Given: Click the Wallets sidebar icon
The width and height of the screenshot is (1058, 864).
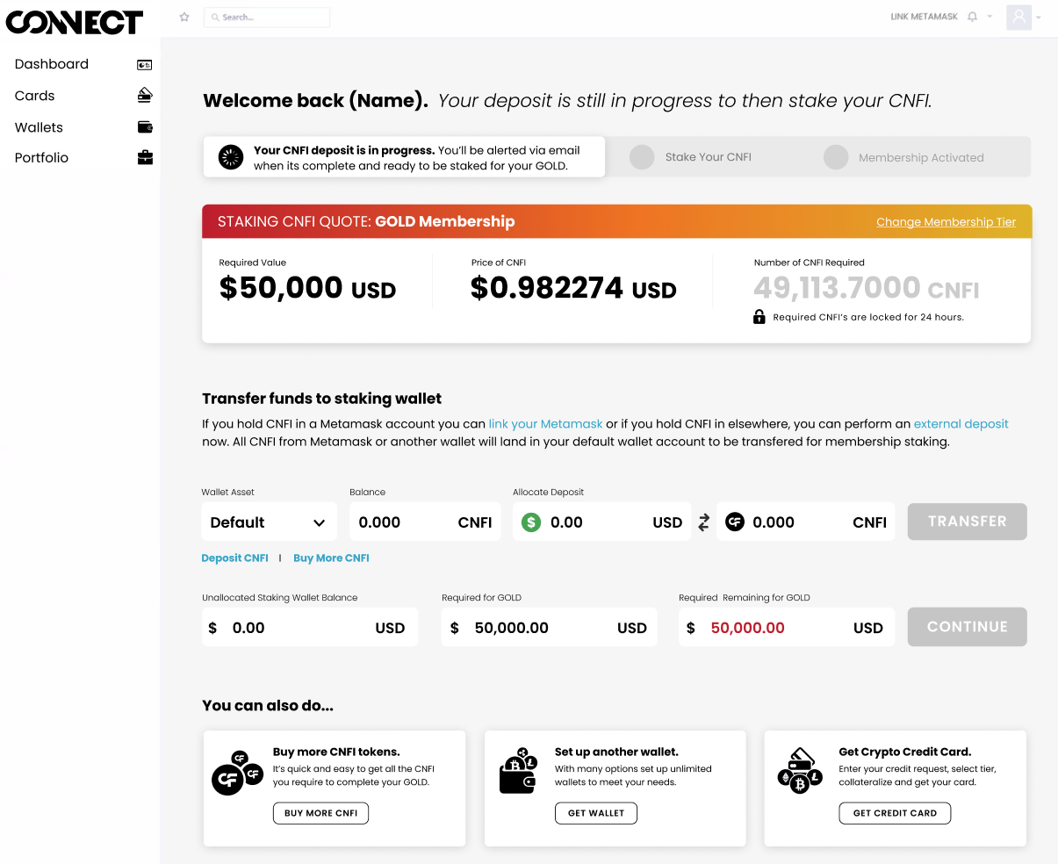Looking at the screenshot, I should (x=145, y=127).
